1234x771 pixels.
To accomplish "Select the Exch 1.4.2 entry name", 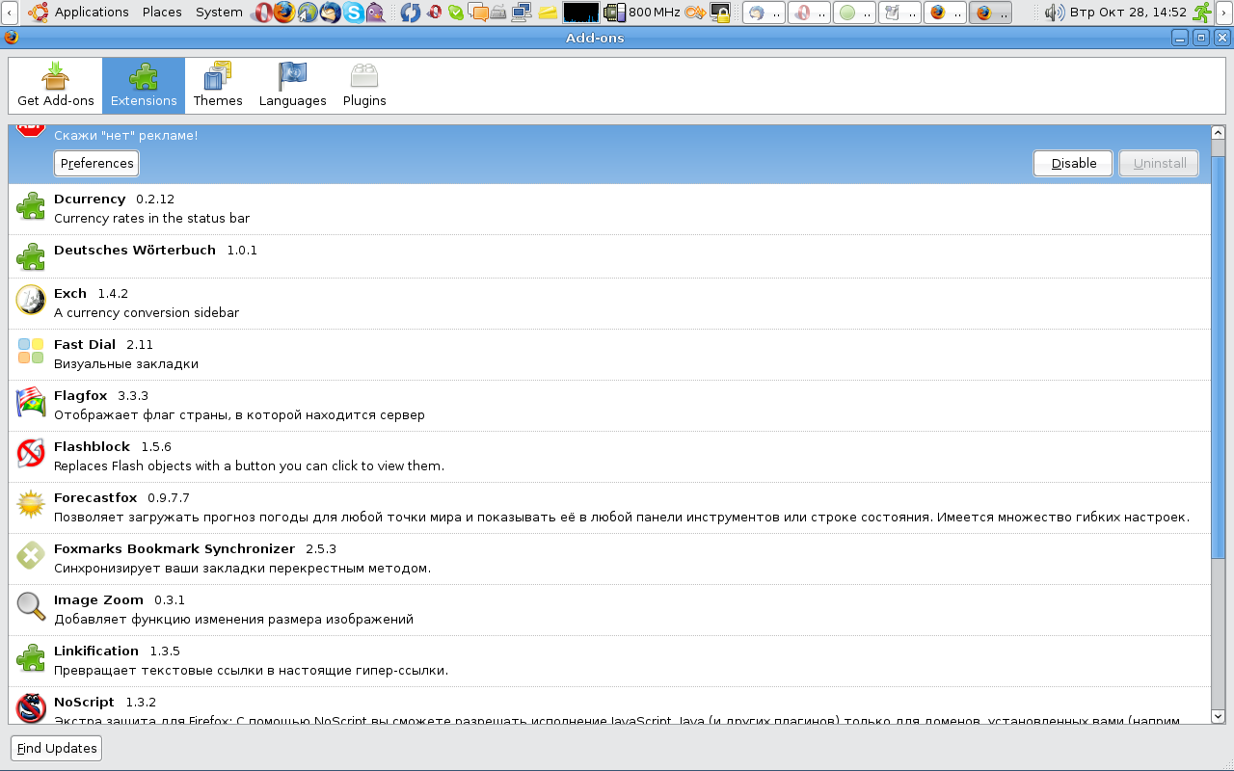I will point(91,293).
